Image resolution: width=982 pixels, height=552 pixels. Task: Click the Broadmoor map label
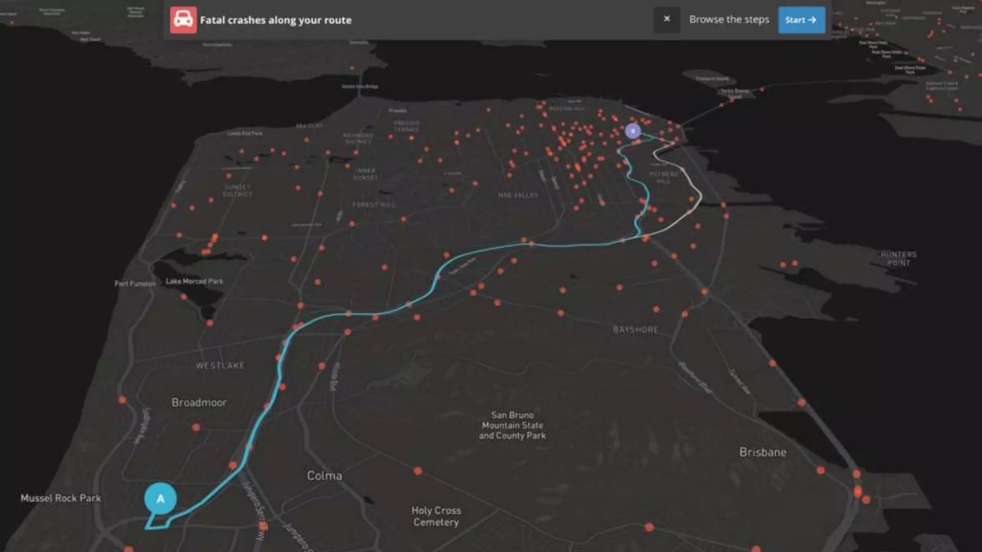point(199,402)
